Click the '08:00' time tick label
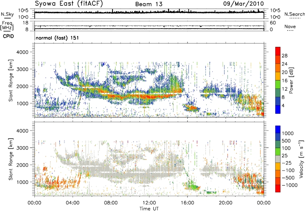This screenshot has height=211, width=305. coord(111,203)
